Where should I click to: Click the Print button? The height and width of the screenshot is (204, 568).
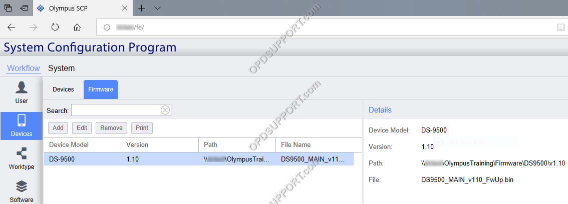[142, 127]
